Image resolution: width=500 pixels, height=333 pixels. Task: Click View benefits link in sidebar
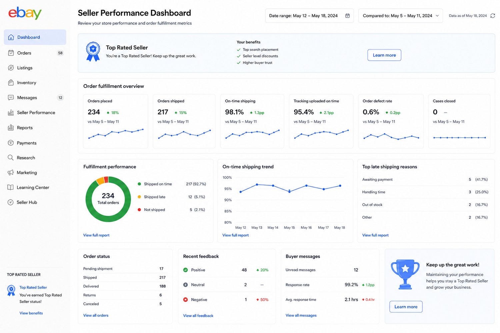coord(31,313)
